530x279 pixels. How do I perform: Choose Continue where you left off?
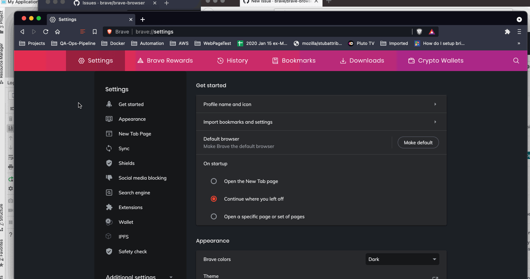click(x=214, y=199)
